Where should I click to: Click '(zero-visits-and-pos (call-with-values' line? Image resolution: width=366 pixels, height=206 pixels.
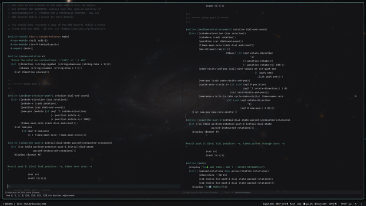pyautogui.click(x=237, y=69)
